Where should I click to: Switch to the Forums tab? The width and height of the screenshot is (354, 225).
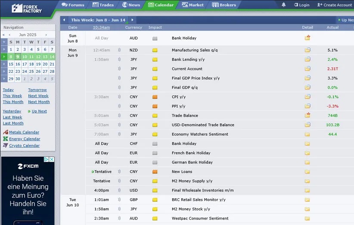pyautogui.click(x=73, y=5)
